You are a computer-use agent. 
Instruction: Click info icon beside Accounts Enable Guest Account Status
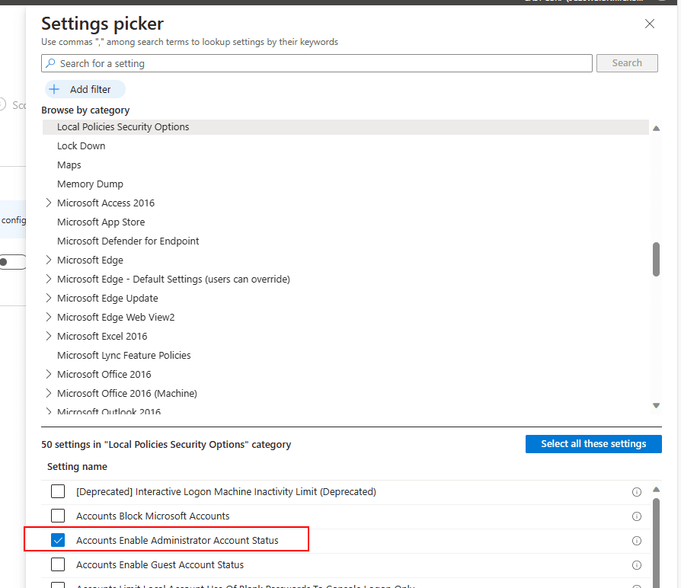click(637, 565)
